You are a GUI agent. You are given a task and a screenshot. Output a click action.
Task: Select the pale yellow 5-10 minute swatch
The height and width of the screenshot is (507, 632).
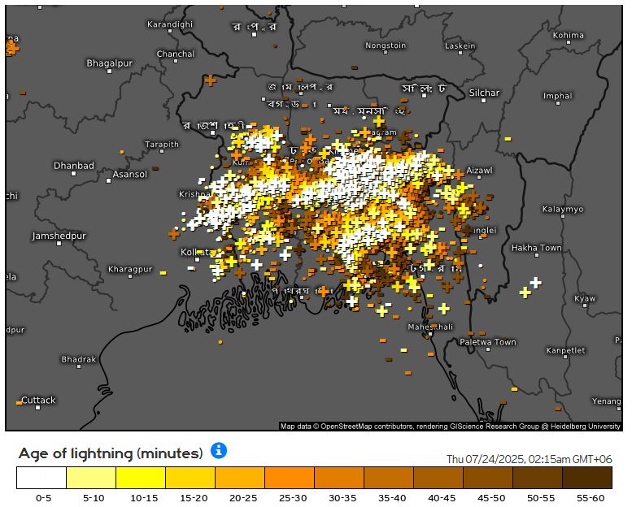click(x=90, y=477)
